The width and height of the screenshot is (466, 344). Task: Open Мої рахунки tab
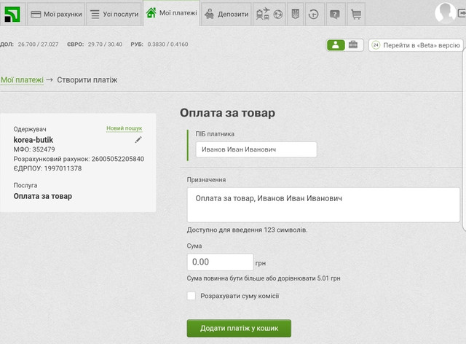[x=56, y=15]
